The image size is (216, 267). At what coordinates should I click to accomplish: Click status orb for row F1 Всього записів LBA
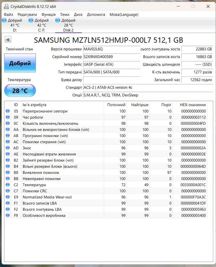tap(8, 203)
